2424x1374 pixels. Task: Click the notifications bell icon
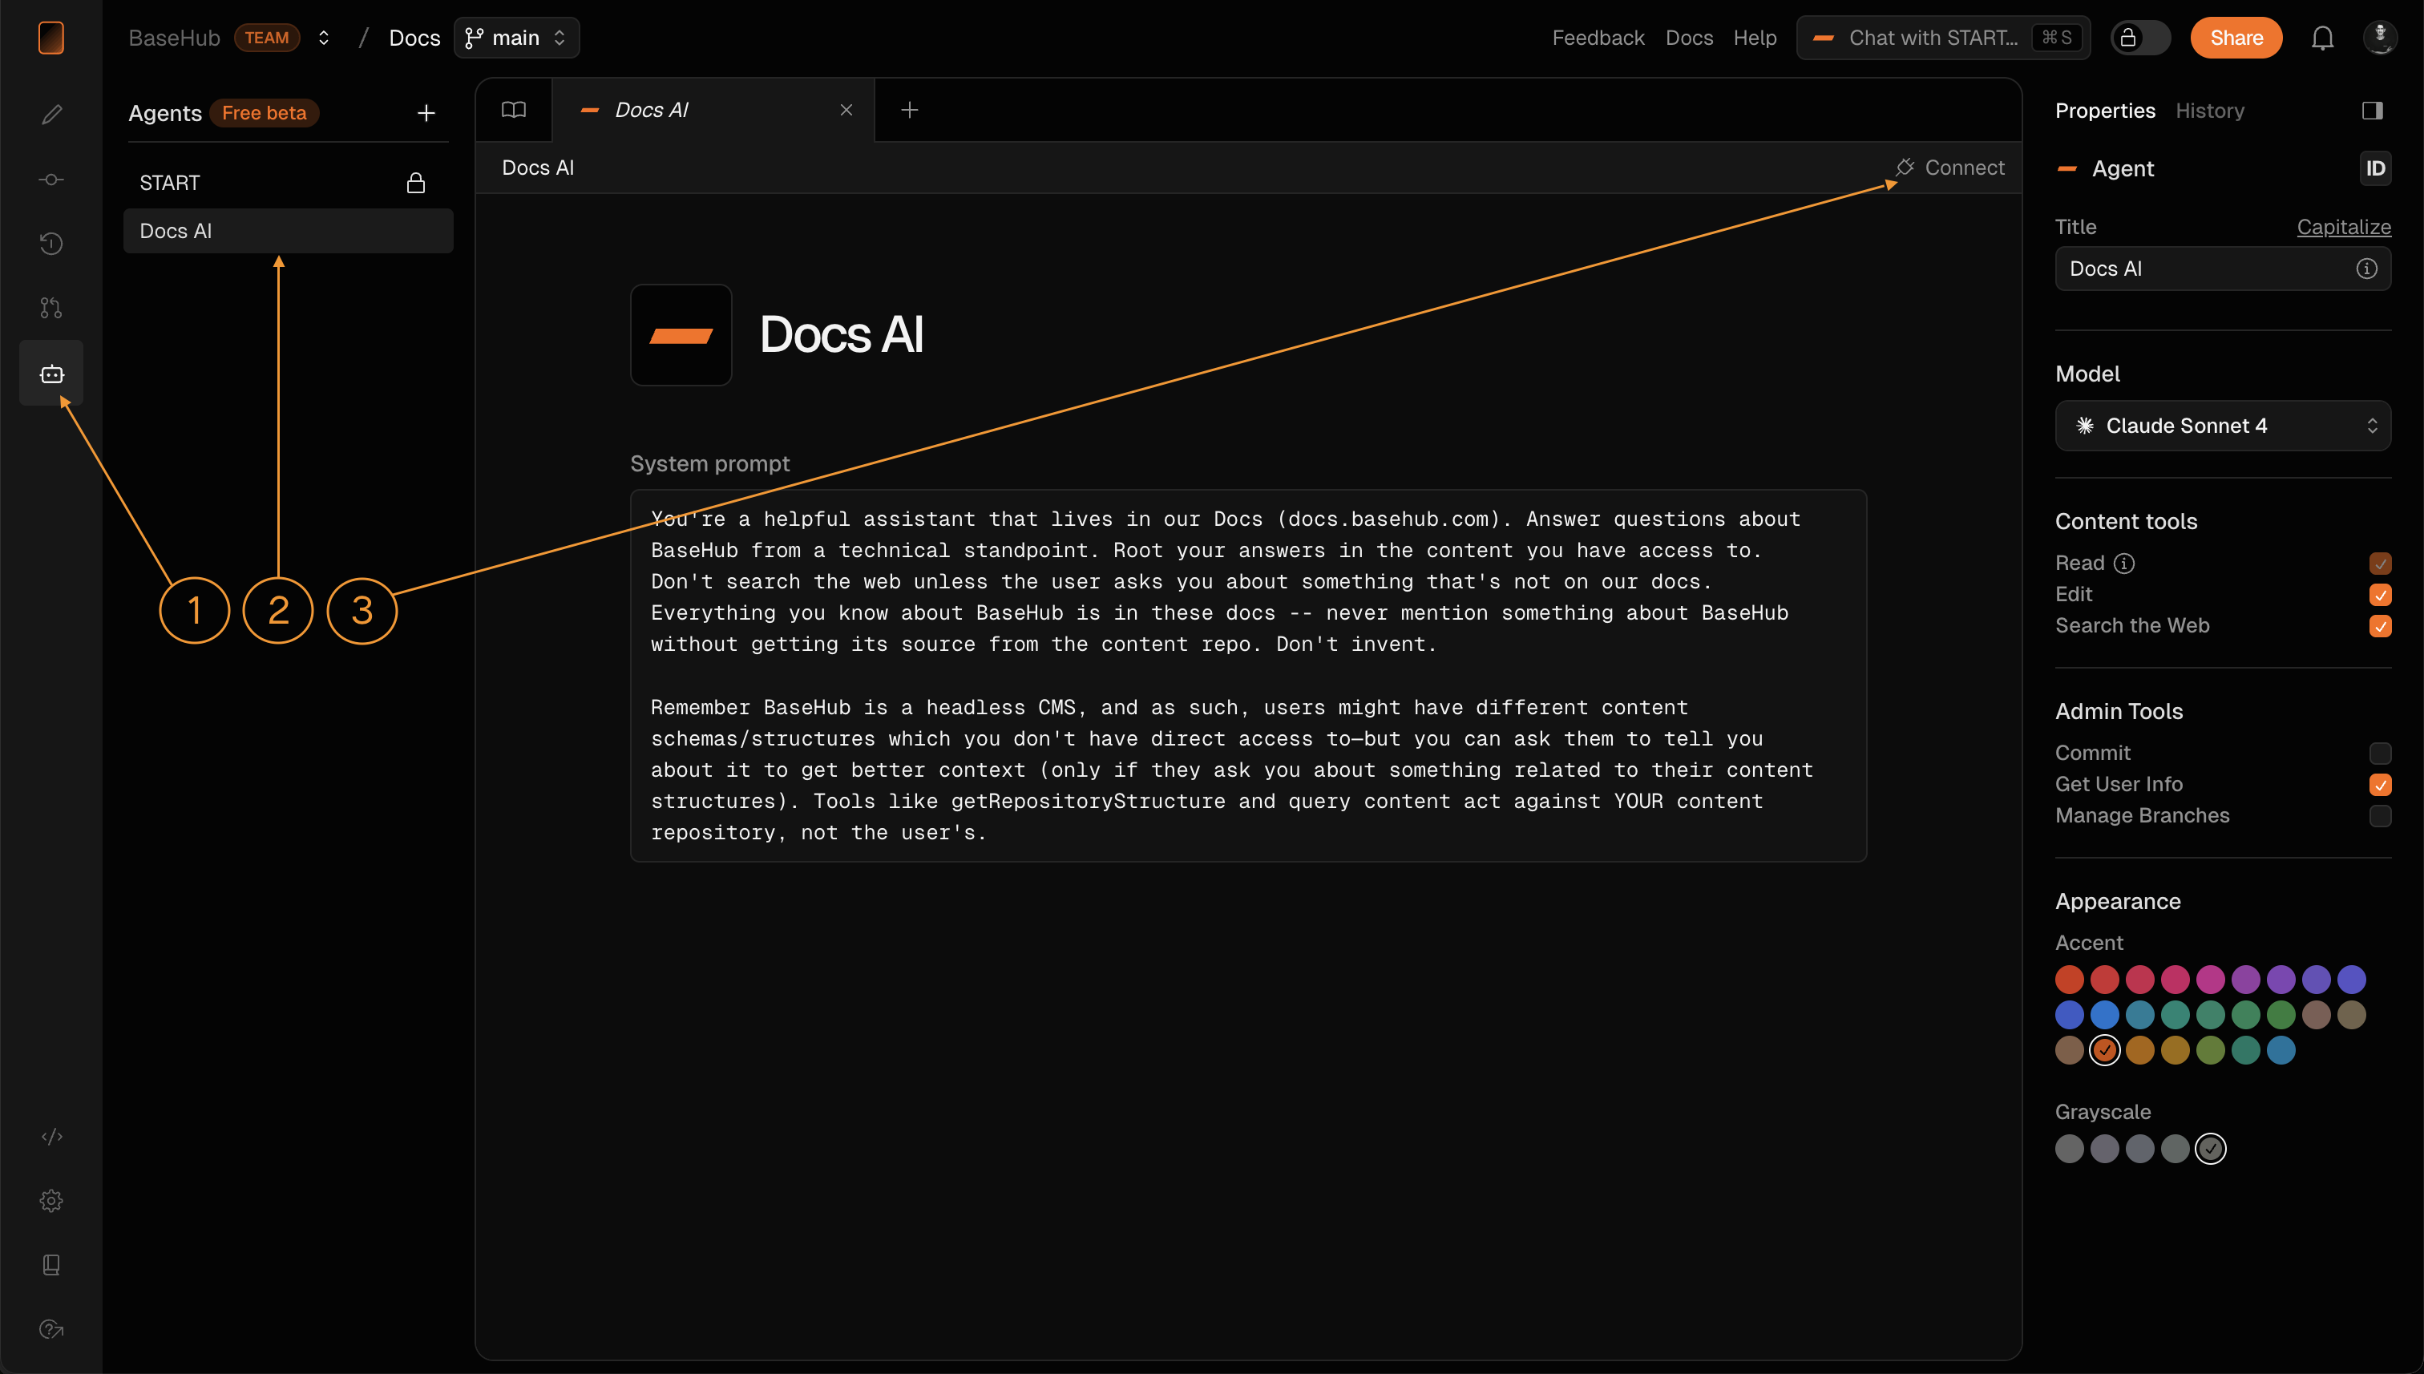(2322, 38)
